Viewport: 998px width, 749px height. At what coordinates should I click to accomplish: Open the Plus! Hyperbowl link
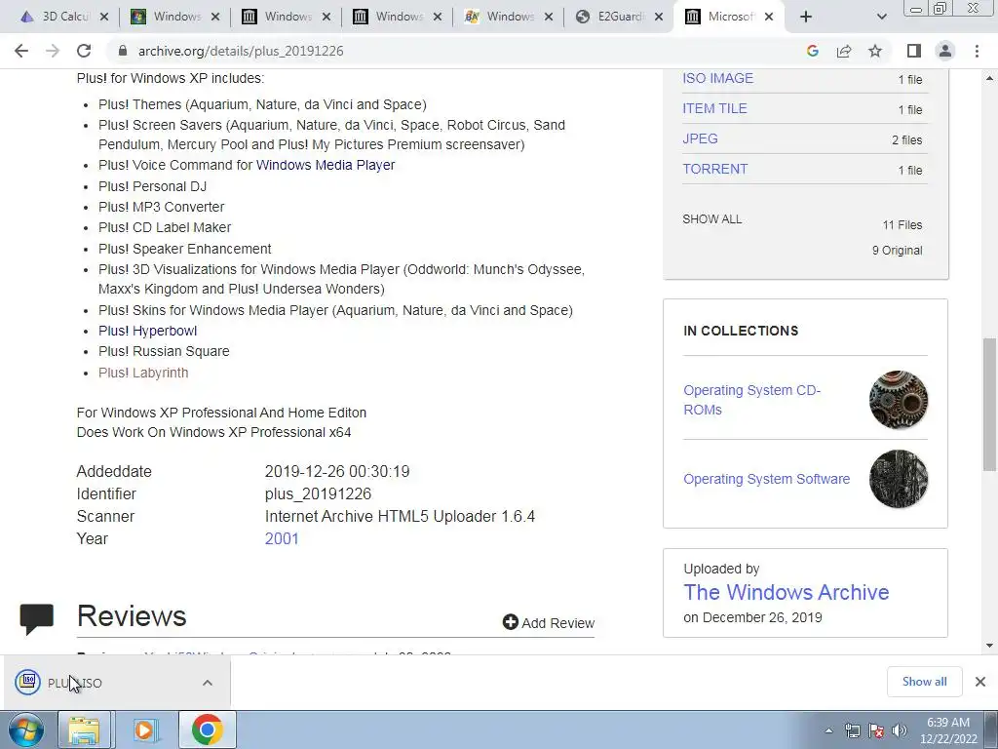[x=148, y=331]
